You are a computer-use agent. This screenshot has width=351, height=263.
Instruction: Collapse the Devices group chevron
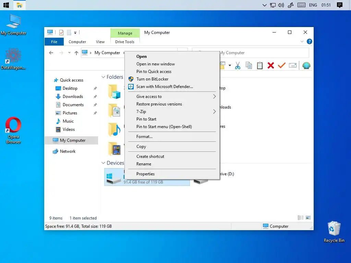pos(103,163)
